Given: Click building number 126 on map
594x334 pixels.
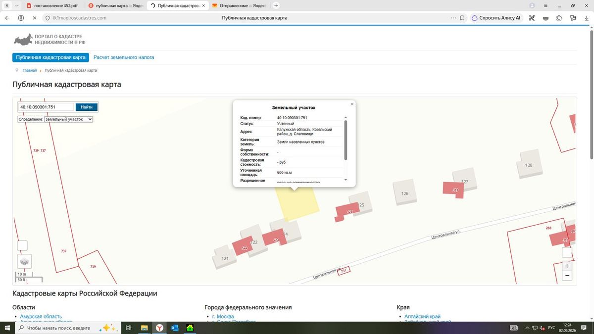Looking at the screenshot, I should (405, 193).
